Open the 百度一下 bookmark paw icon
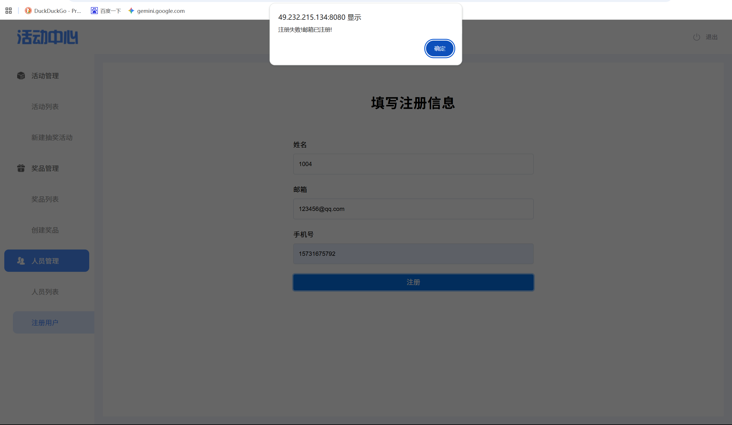Viewport: 732px width, 425px height. click(94, 11)
